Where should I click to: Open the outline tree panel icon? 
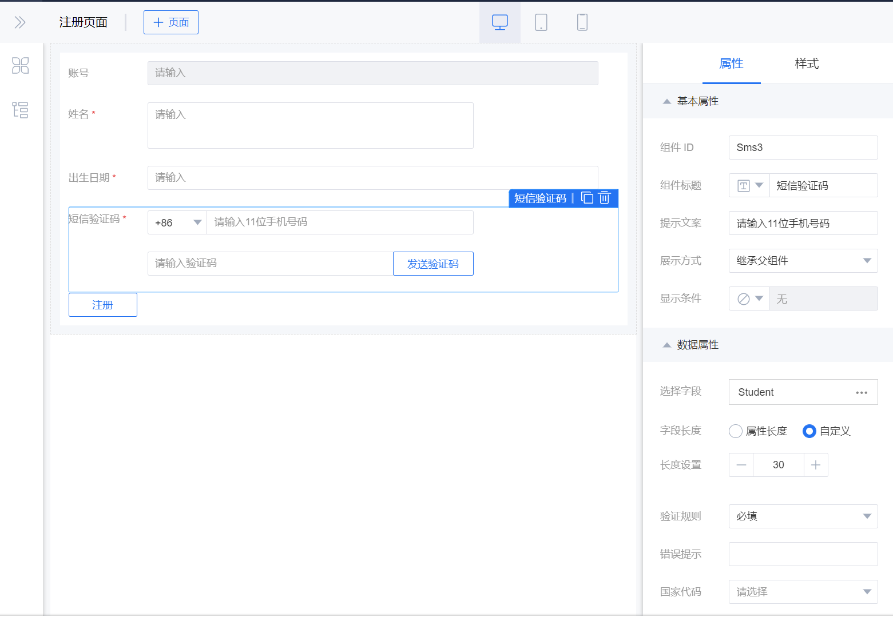tap(21, 110)
